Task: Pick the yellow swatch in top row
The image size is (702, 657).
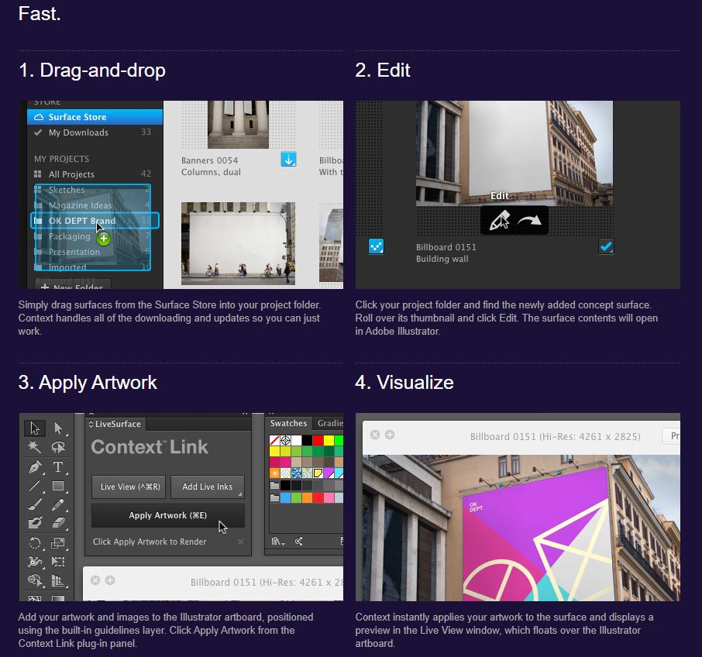Action: [329, 440]
